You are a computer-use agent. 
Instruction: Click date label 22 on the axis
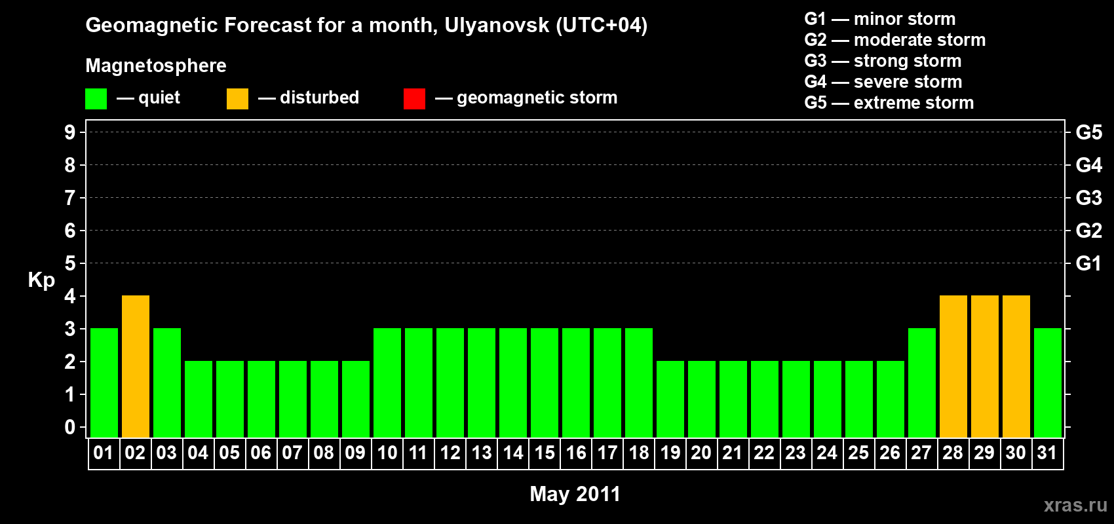(764, 453)
